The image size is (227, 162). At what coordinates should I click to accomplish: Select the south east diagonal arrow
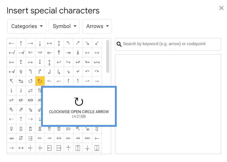pyautogui.click(x=87, y=43)
